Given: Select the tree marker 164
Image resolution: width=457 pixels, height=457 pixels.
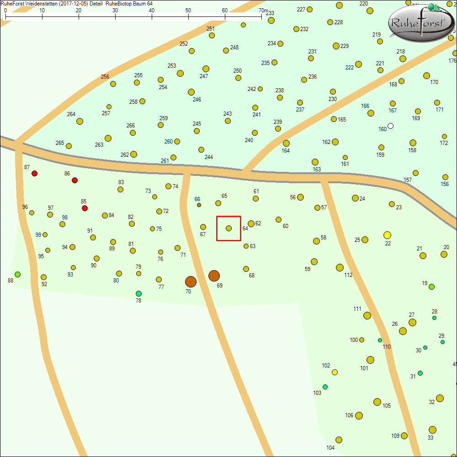Looking at the screenshot, I should click(x=286, y=143).
